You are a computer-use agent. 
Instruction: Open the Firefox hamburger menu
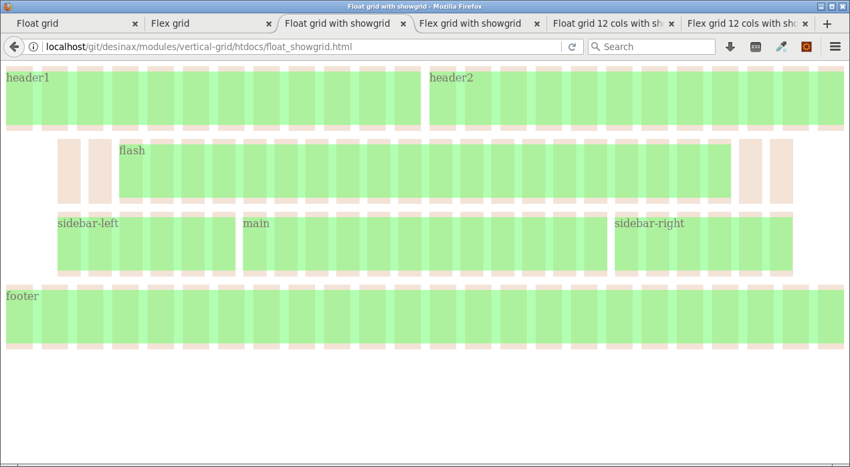pyautogui.click(x=835, y=47)
